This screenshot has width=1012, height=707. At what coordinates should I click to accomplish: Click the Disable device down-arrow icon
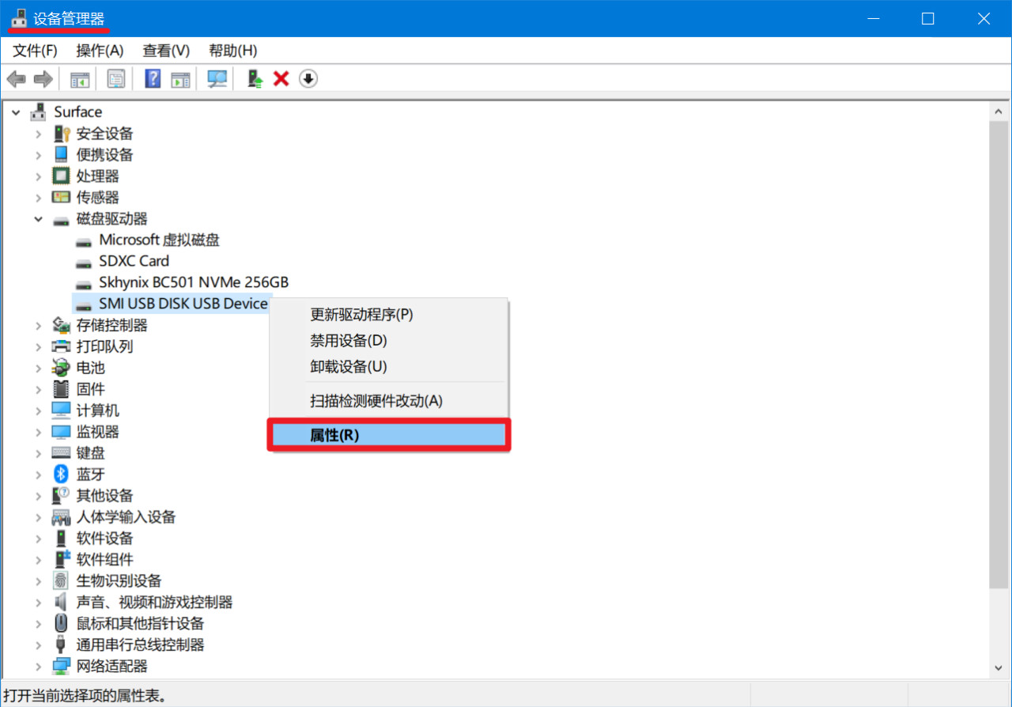pos(308,78)
